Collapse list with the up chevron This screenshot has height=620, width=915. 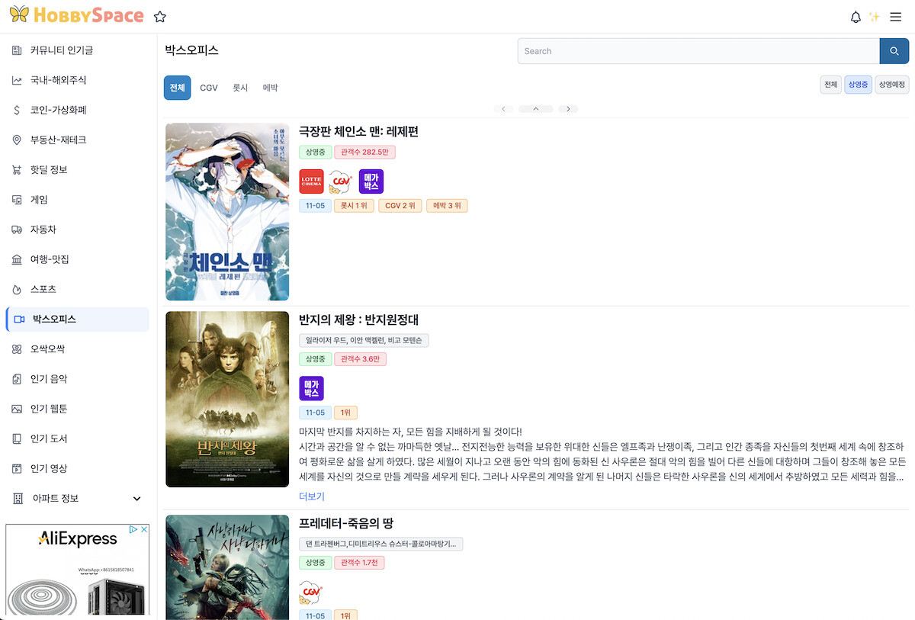click(x=536, y=109)
